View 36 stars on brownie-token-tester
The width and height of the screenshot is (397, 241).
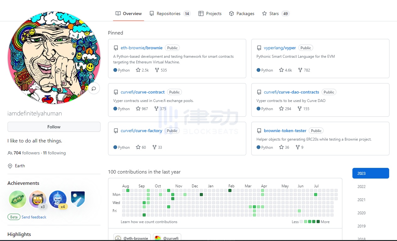point(284,147)
